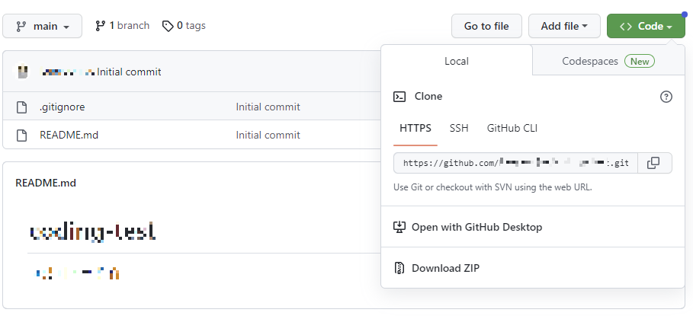The width and height of the screenshot is (693, 319).
Task: Copy the clone URL with clipboard icon
Action: pos(653,163)
